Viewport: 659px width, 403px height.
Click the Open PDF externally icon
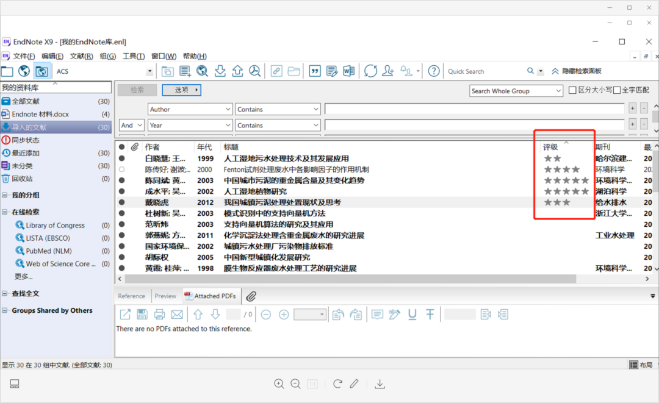125,315
